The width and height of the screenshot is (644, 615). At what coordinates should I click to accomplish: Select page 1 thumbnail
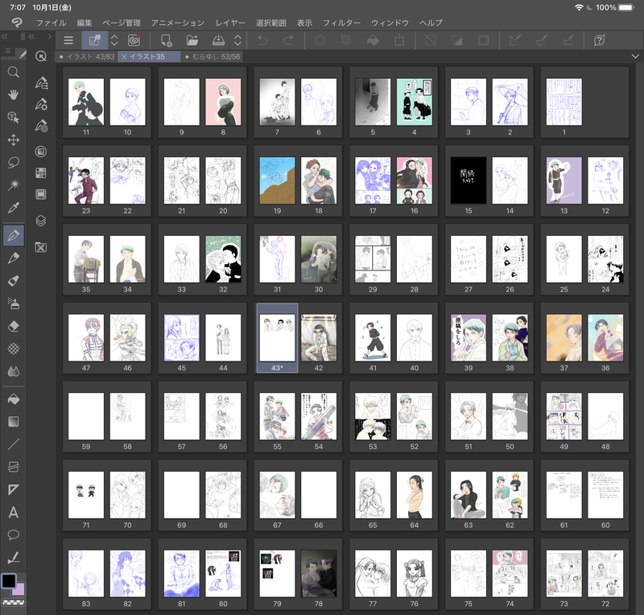pos(564,102)
